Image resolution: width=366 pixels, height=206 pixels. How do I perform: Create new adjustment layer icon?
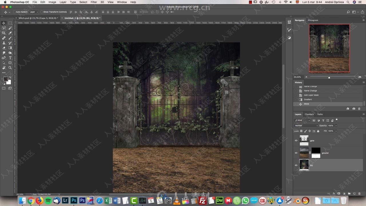(344, 194)
